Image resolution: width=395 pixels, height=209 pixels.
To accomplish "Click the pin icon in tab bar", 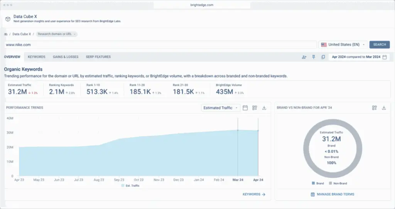I will pyautogui.click(x=314, y=57).
